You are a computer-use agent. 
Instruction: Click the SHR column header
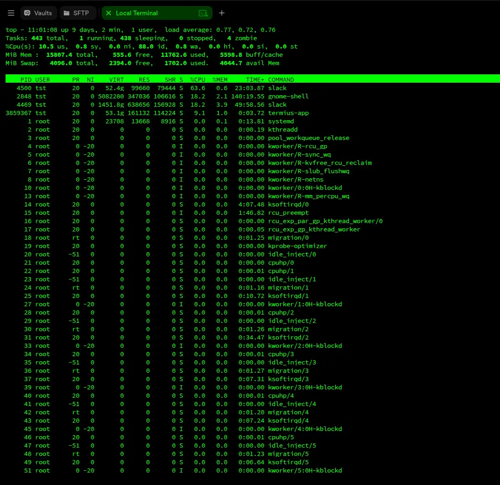pyautogui.click(x=170, y=79)
